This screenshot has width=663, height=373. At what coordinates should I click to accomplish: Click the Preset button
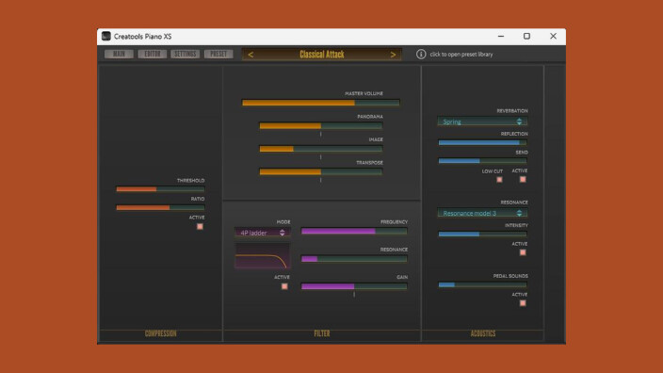tap(218, 54)
